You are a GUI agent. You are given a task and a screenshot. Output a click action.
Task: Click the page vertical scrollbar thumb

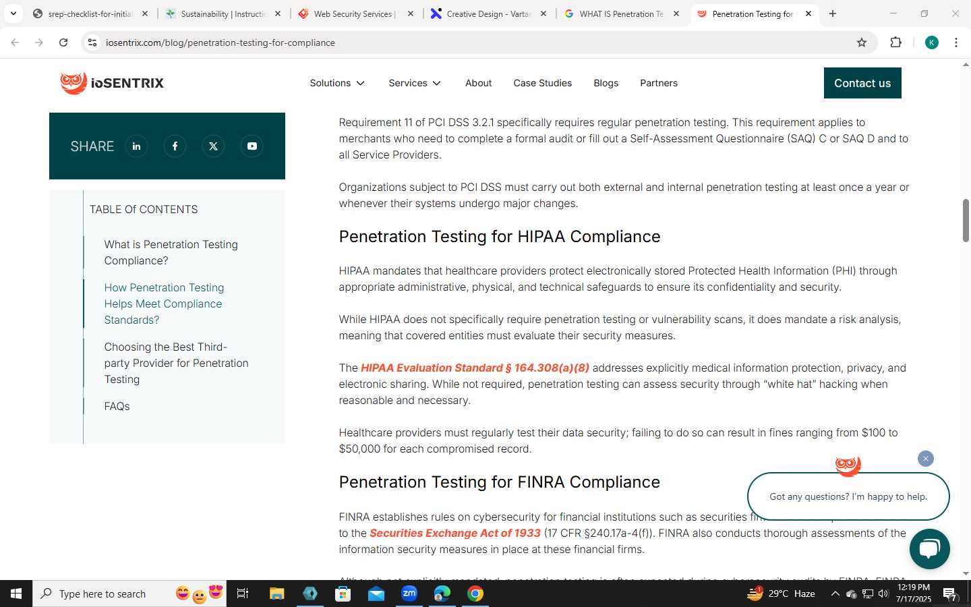coord(966,221)
